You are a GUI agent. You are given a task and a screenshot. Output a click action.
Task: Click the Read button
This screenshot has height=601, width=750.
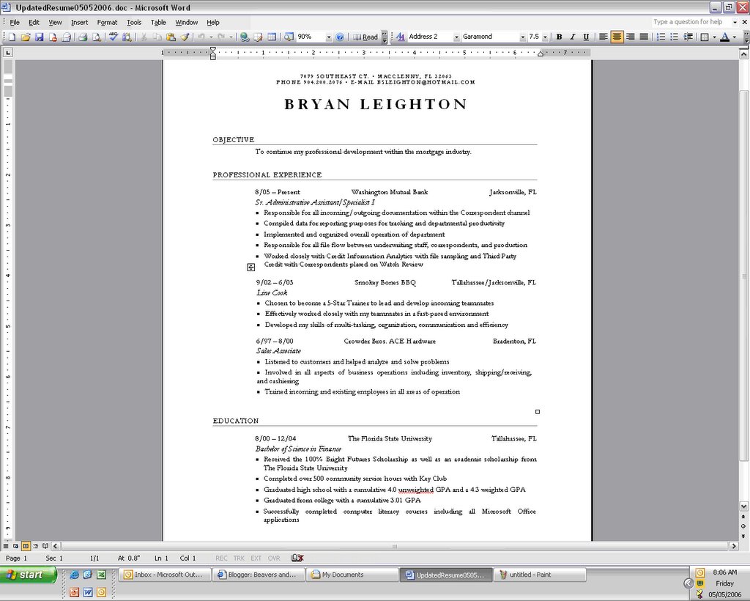[x=366, y=37]
